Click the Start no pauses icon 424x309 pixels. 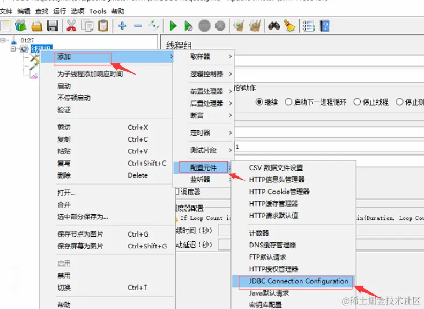click(188, 26)
